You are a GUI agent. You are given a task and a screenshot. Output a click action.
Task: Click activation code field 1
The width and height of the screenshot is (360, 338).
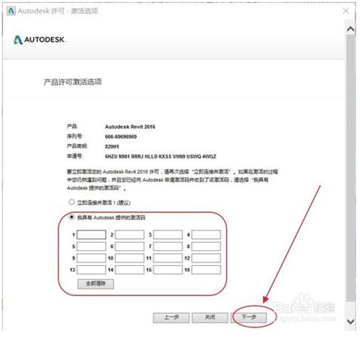91,234
